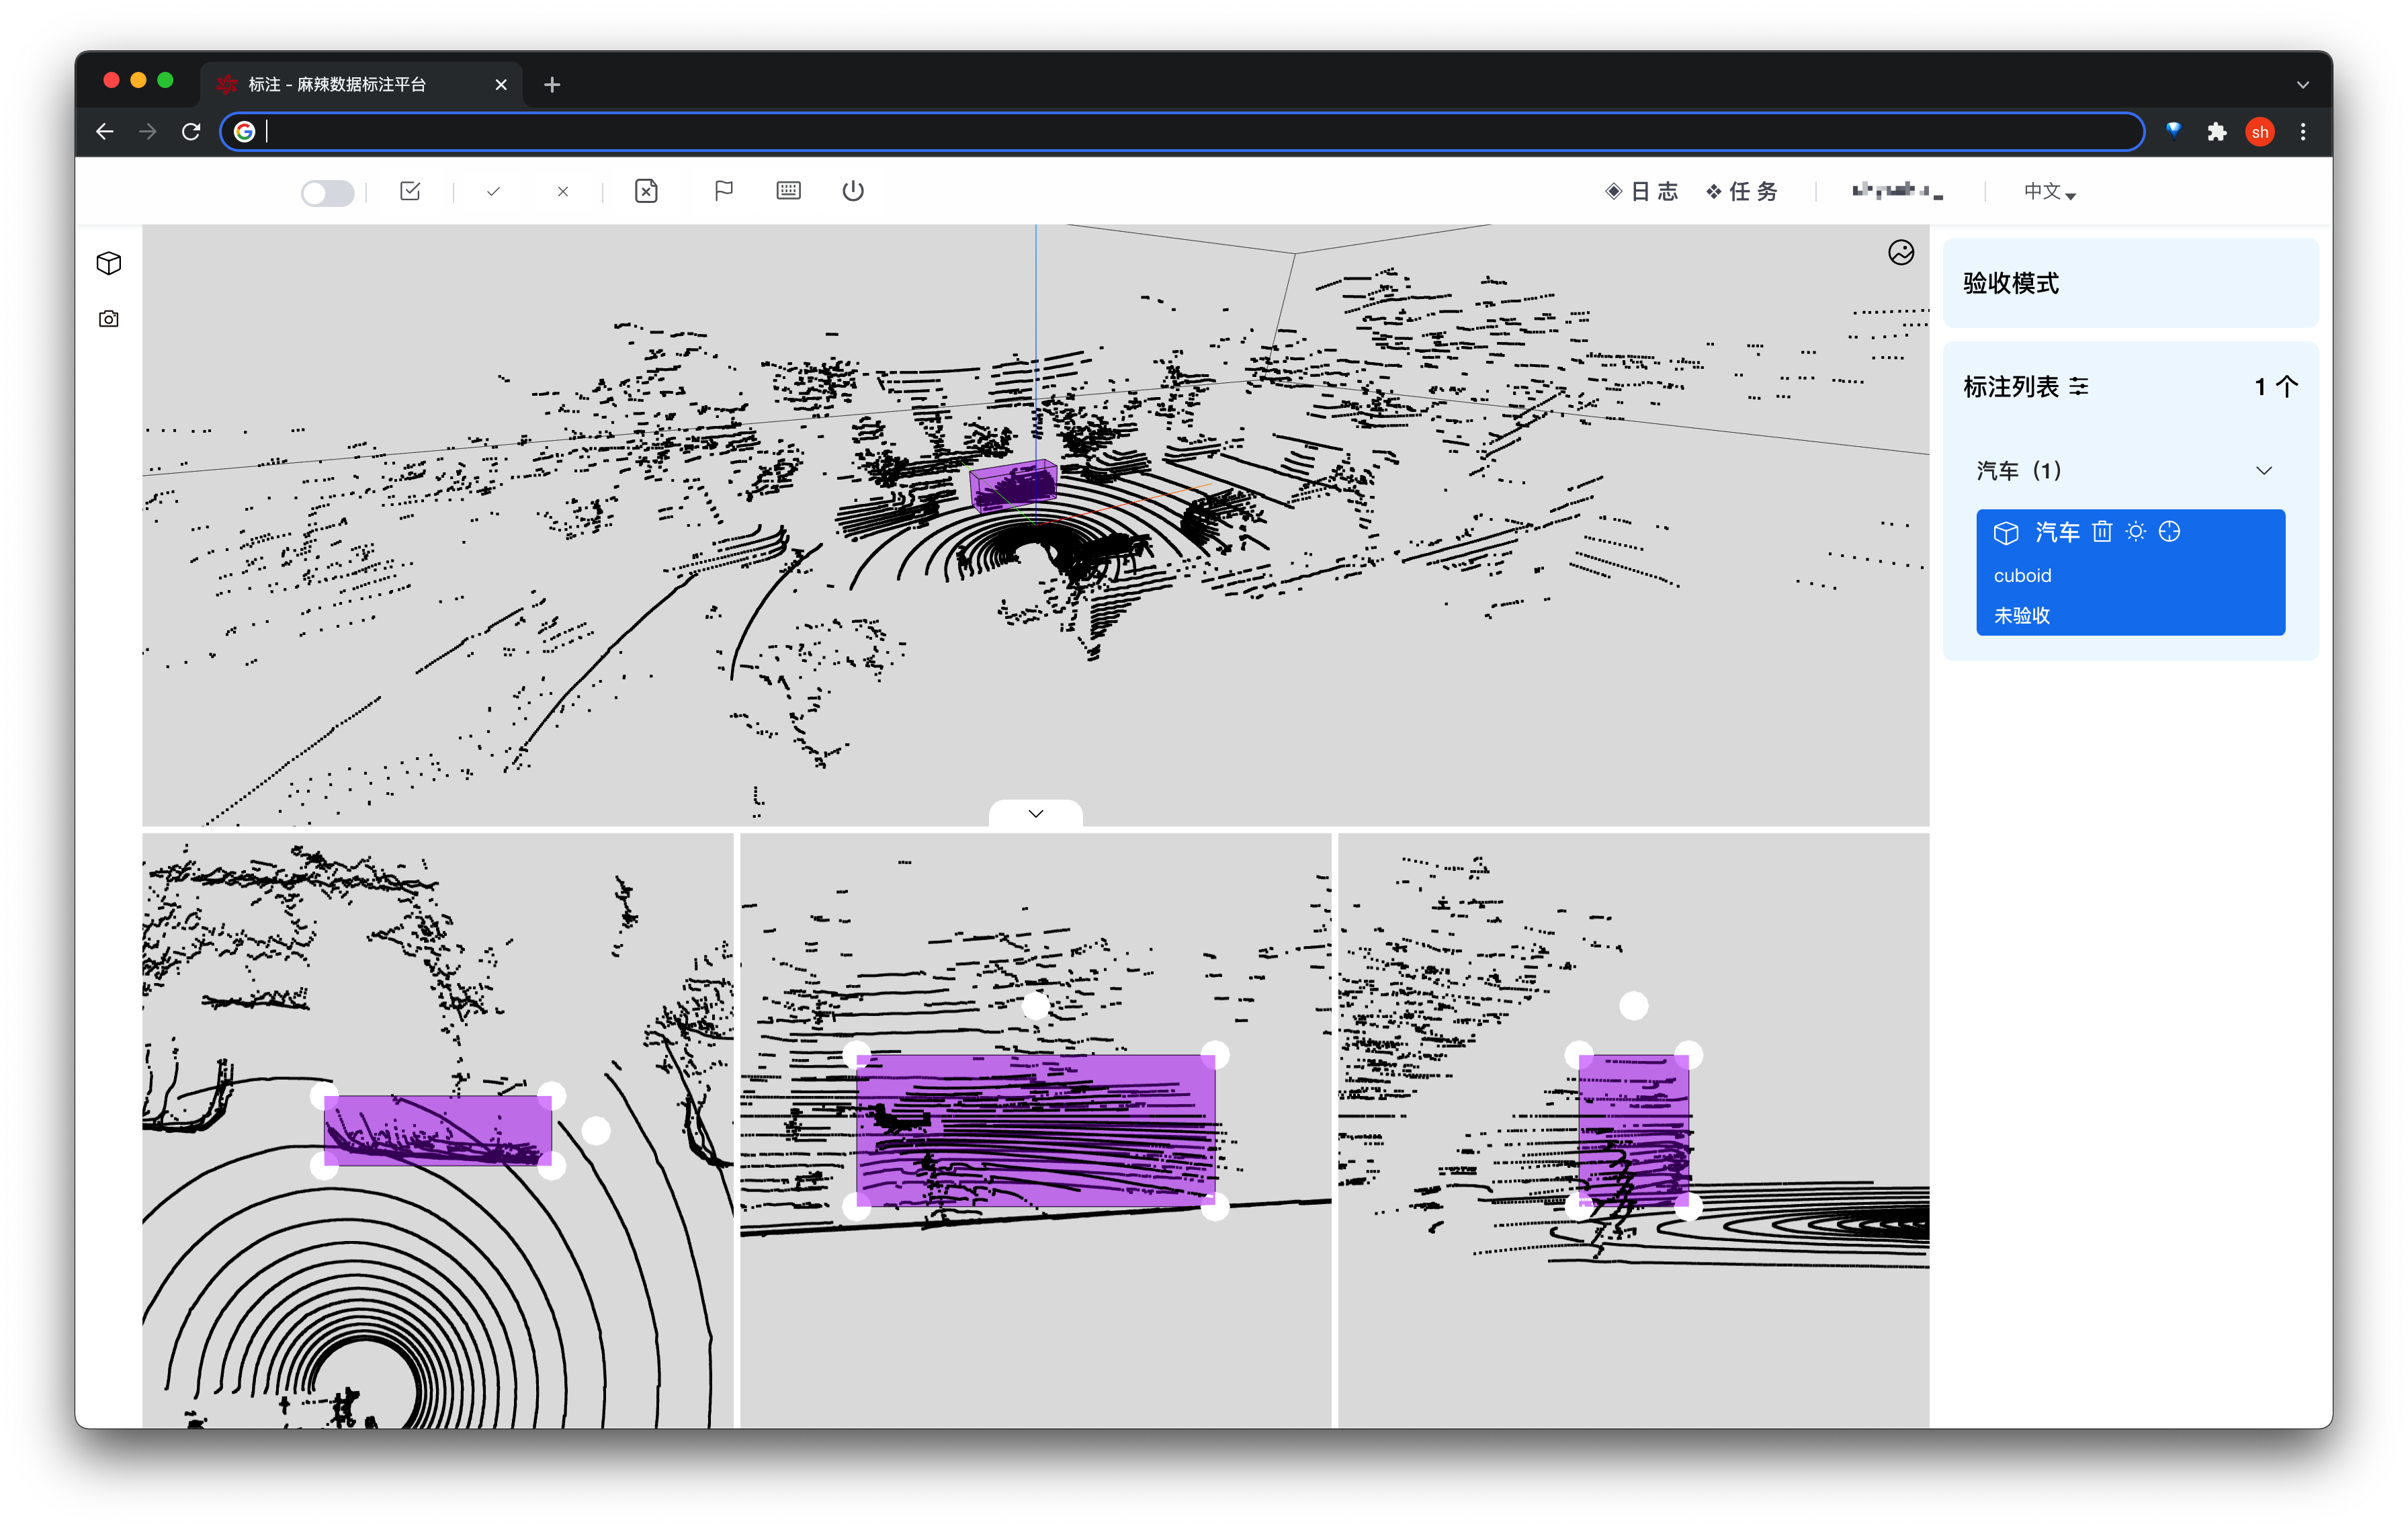
Task: Click the camera screenshot icon in sidebar
Action: (x=108, y=319)
